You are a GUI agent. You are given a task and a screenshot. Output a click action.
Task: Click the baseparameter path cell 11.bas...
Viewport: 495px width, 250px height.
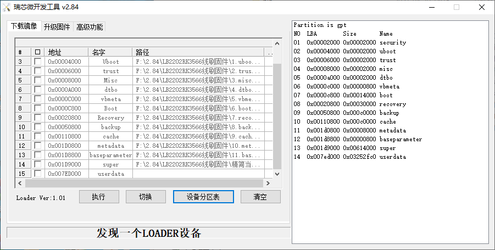coord(198,155)
